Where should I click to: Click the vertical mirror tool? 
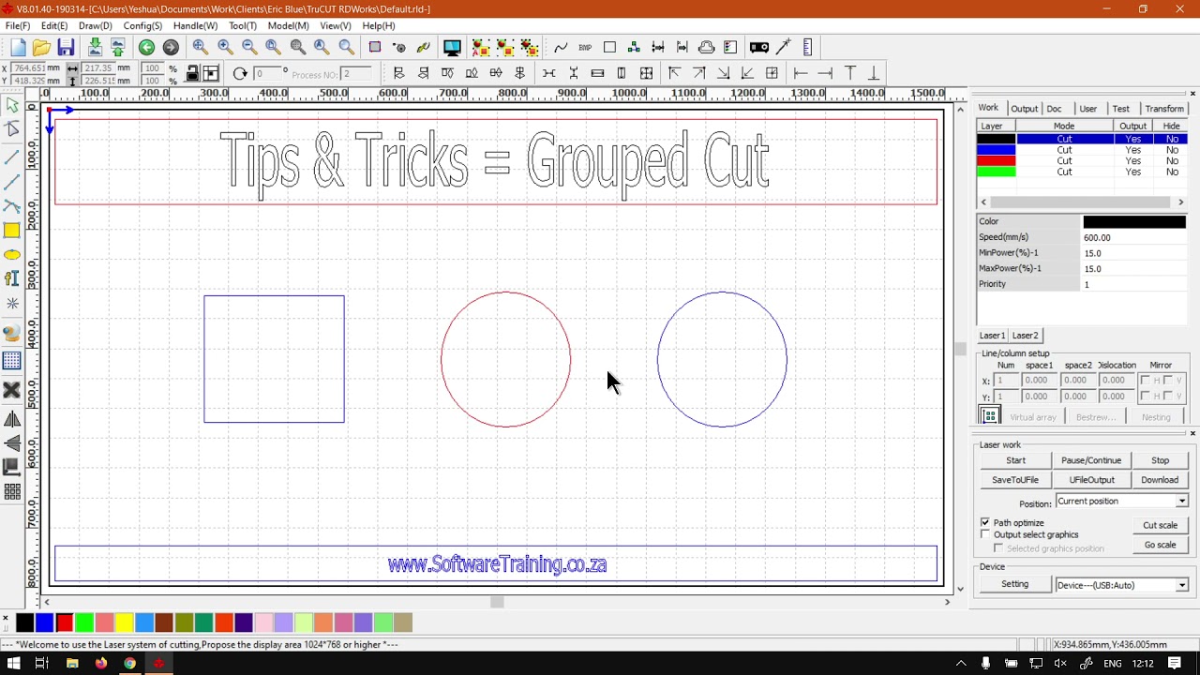12,442
